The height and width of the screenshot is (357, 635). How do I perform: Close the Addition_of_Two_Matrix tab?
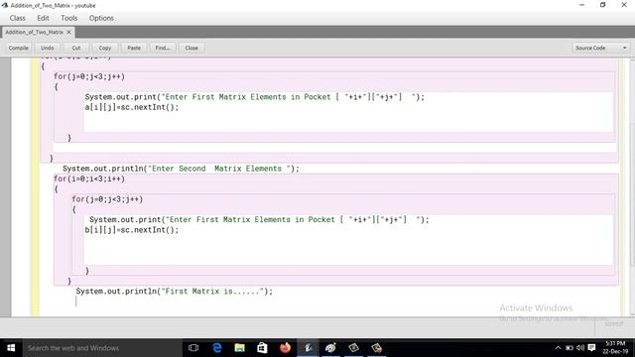click(68, 32)
